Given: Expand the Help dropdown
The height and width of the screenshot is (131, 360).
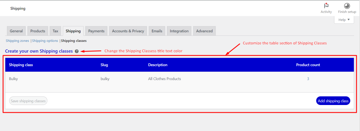Looking at the screenshot, I should (344, 20).
